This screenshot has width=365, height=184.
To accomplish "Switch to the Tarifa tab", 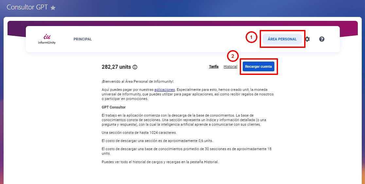I will click(214, 66).
